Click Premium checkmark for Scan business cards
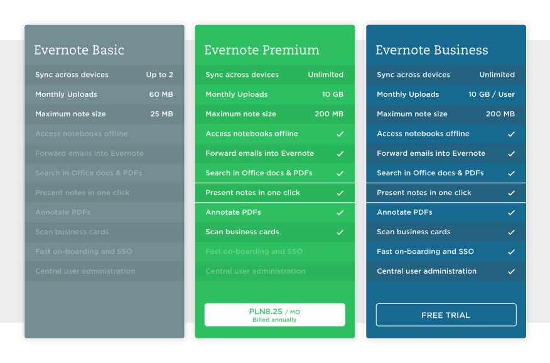The width and height of the screenshot is (550, 363). 340,232
